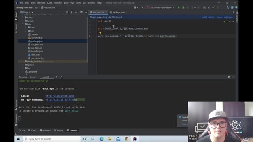Open terminal tabs dropdown chevron
The width and height of the screenshot is (253, 142).
pos(60,77)
